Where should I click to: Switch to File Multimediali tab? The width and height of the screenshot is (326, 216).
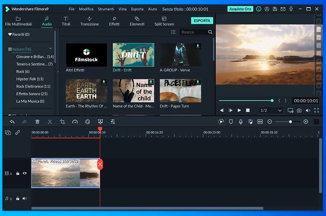(19, 21)
